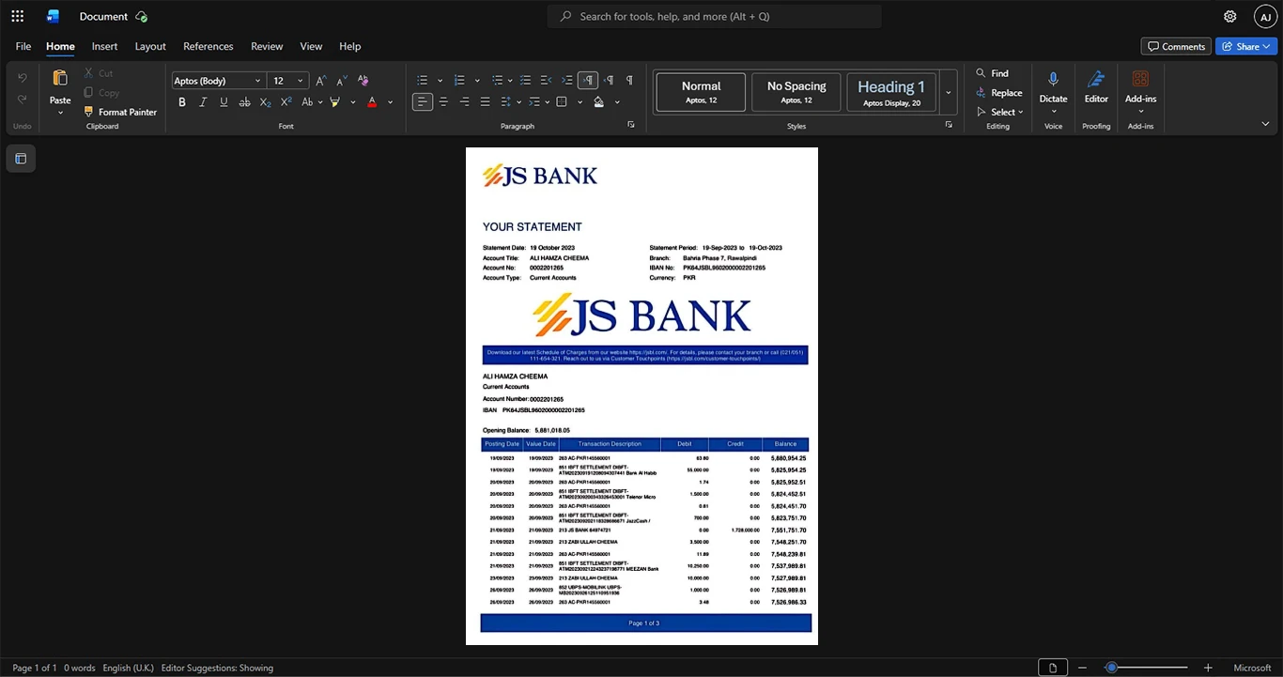Viewport: 1283px width, 677px height.
Task: Click the Paste clipboard icon
Action: coord(60,78)
